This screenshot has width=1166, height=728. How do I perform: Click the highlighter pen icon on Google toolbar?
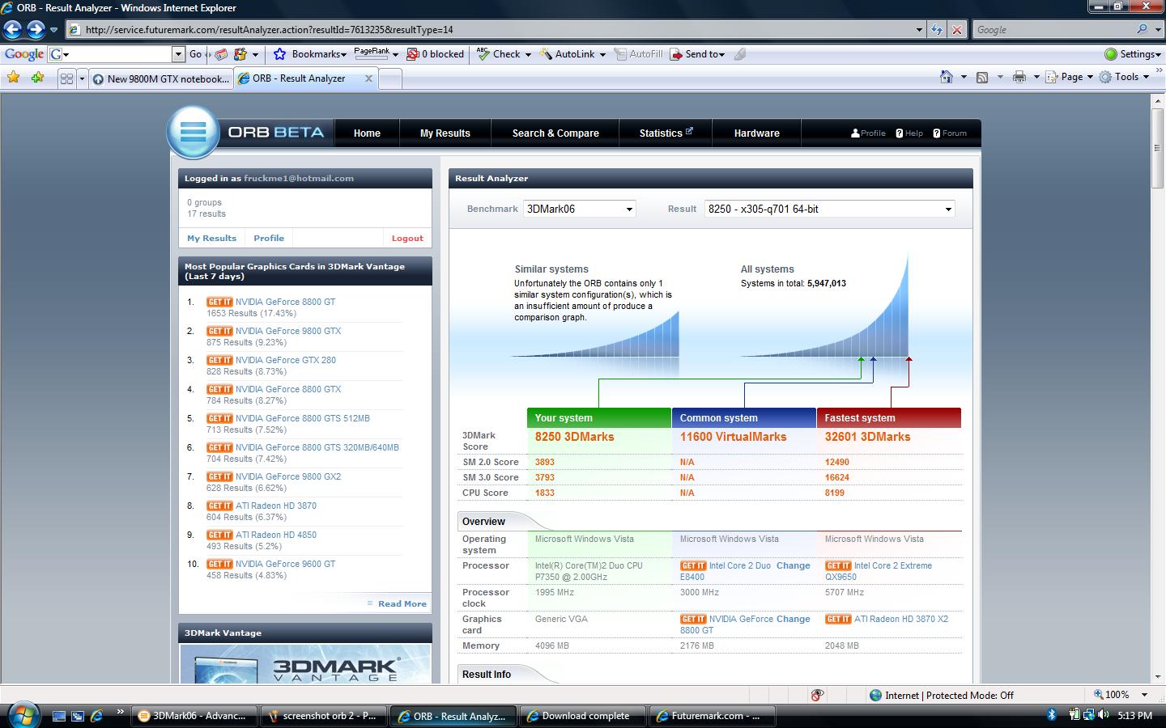[739, 54]
